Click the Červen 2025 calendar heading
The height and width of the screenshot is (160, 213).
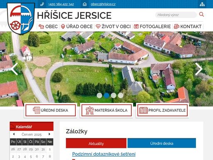32,135
